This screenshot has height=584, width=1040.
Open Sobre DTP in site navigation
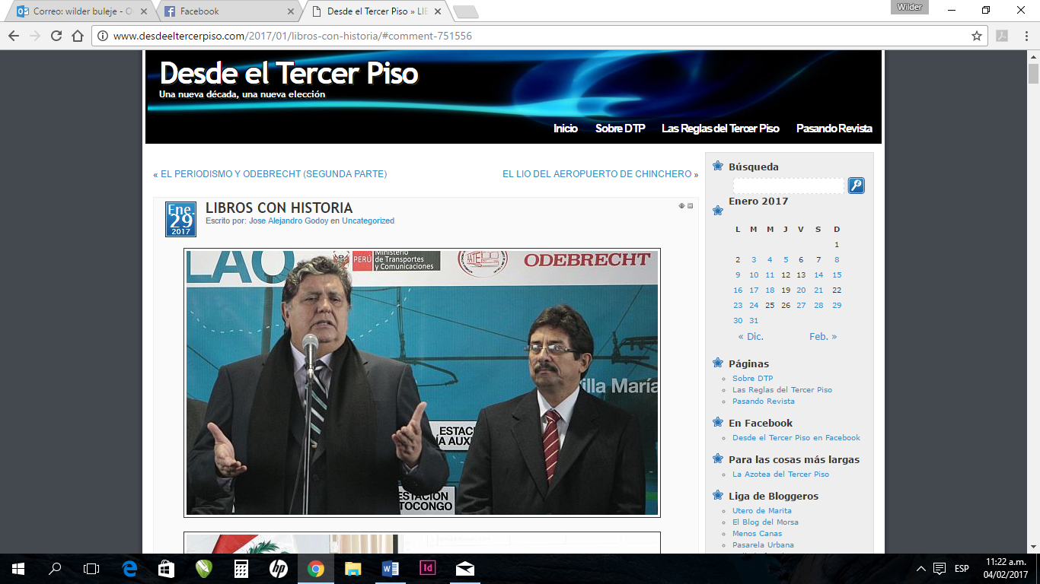[620, 129]
